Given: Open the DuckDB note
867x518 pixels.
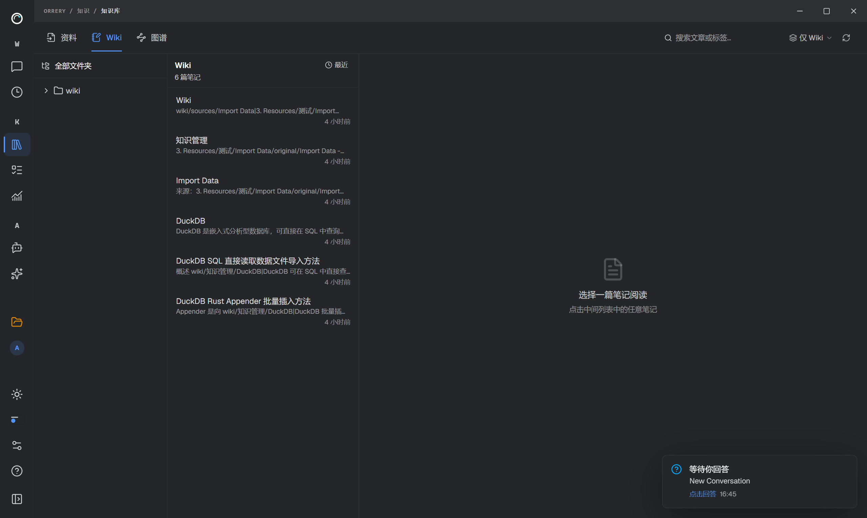Looking at the screenshot, I should [263, 231].
